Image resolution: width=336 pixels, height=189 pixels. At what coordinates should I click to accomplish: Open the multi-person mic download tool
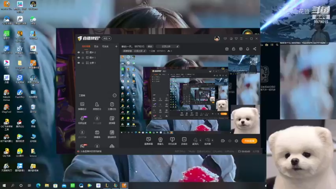(97, 120)
